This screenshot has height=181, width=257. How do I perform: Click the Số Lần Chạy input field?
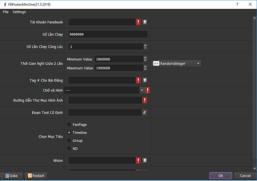point(108,34)
